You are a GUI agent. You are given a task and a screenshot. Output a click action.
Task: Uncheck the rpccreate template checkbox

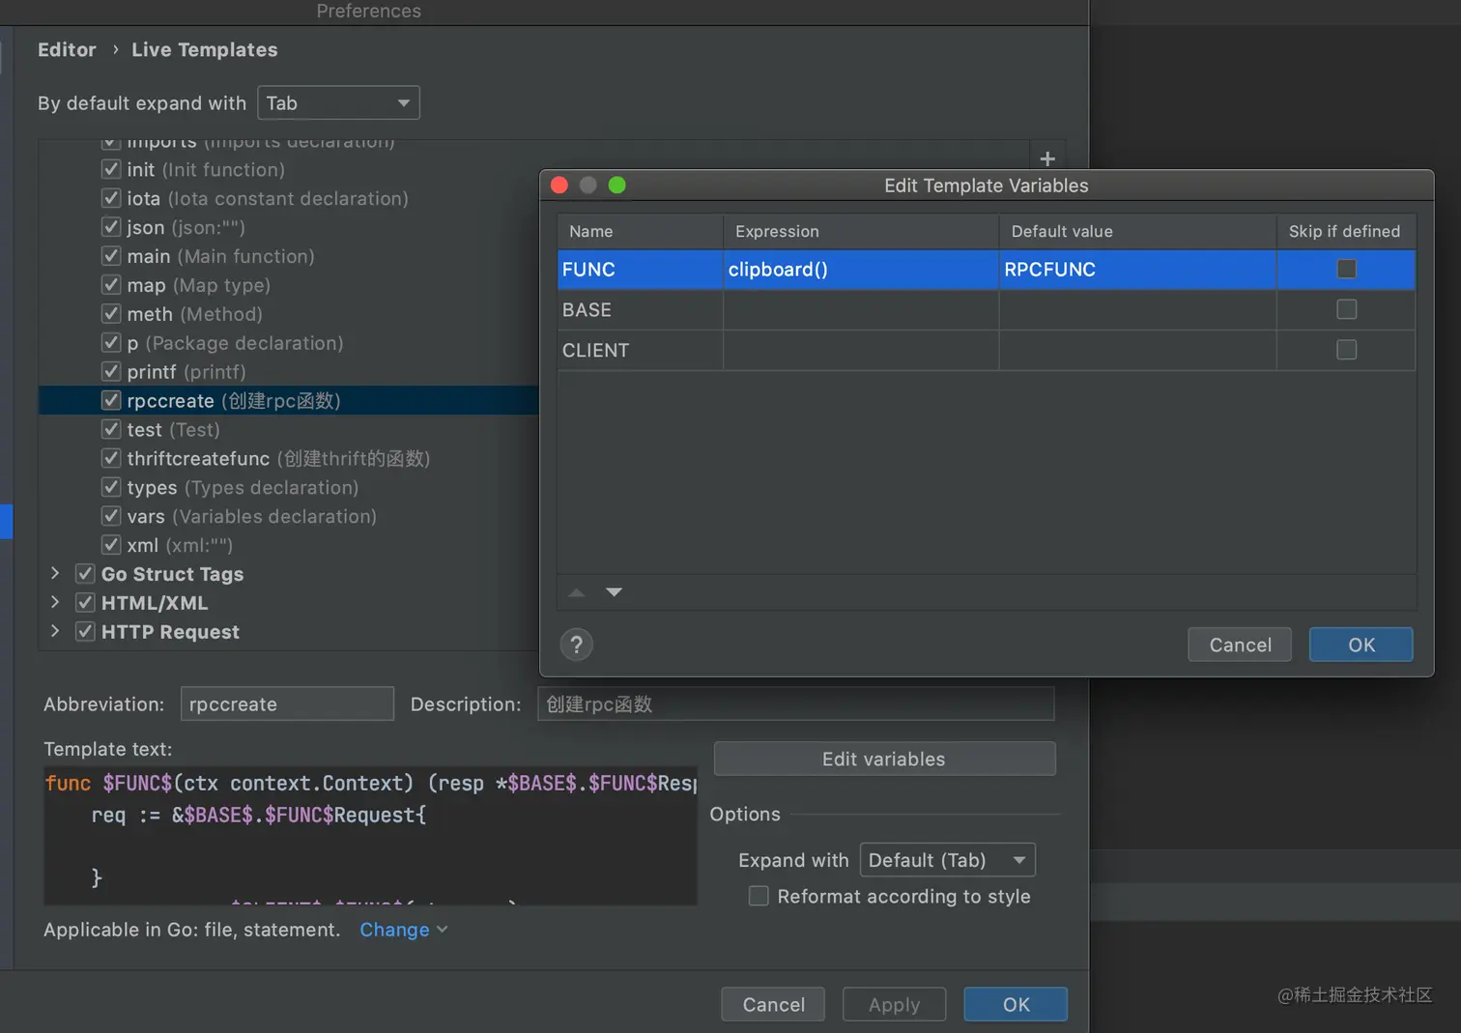pyautogui.click(x=111, y=400)
